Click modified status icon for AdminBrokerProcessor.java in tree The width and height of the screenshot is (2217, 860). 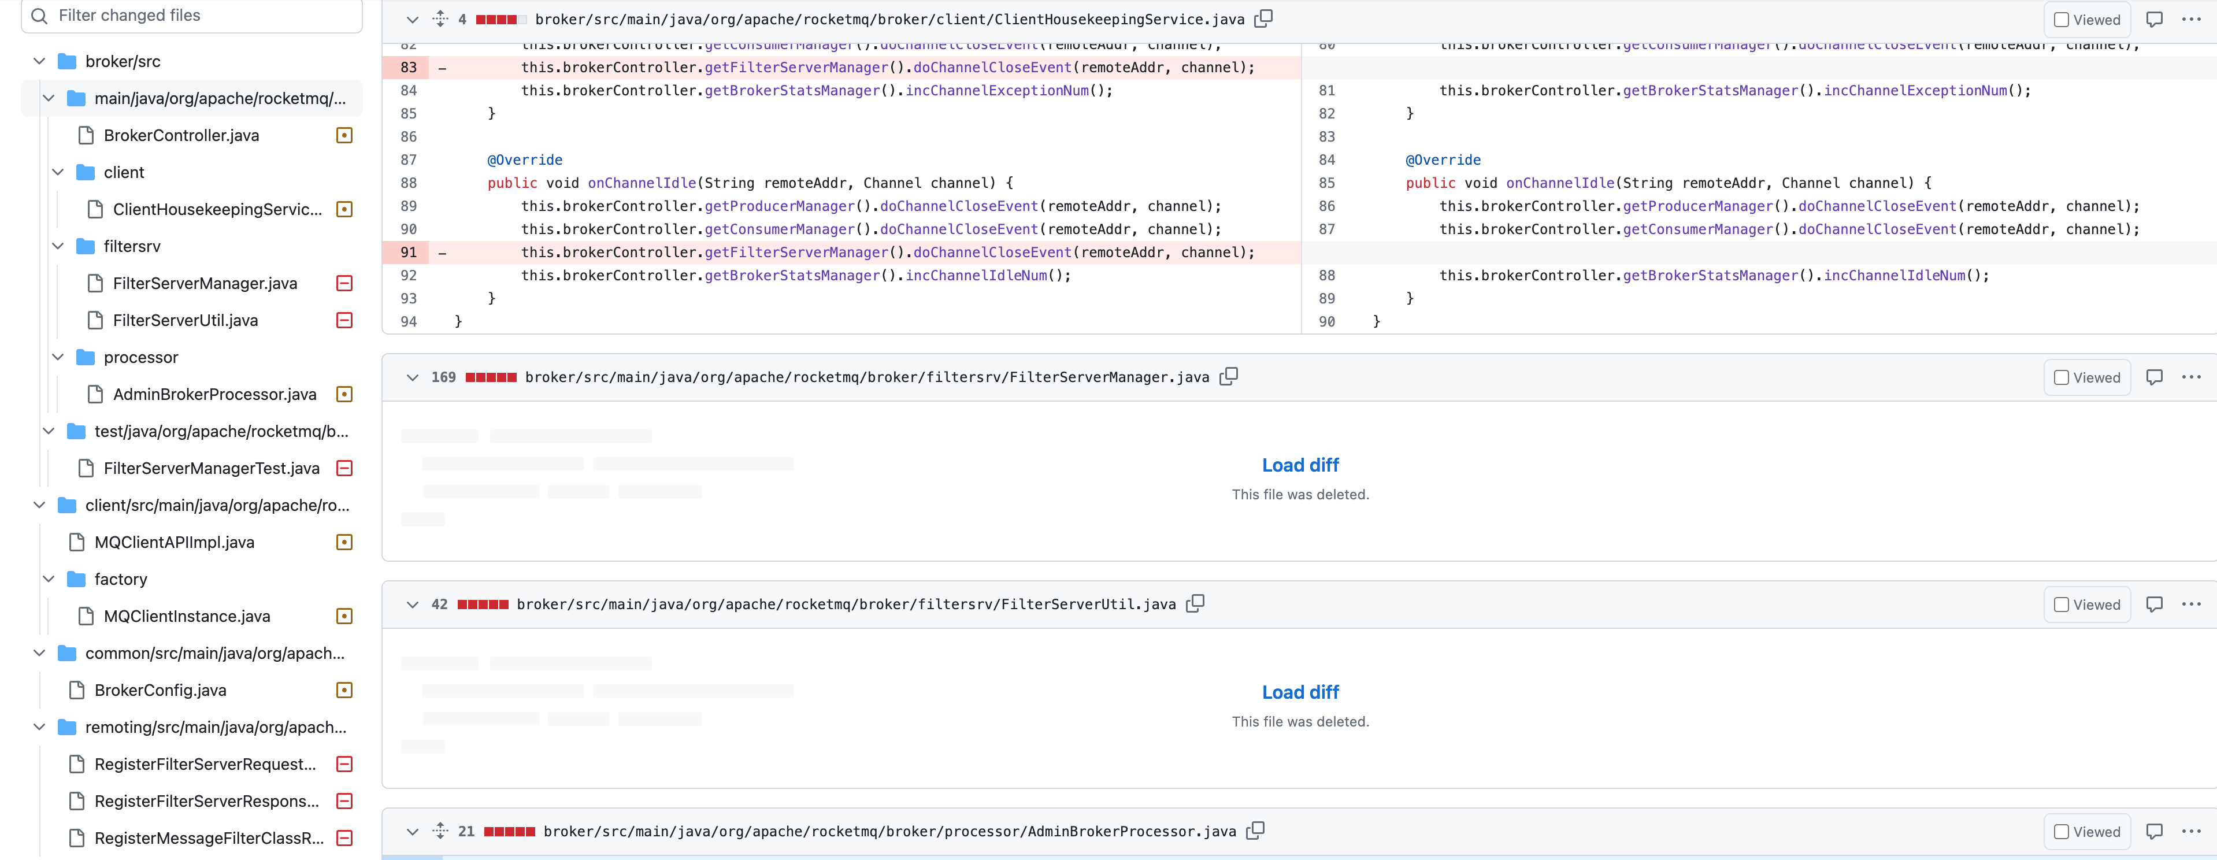344,394
